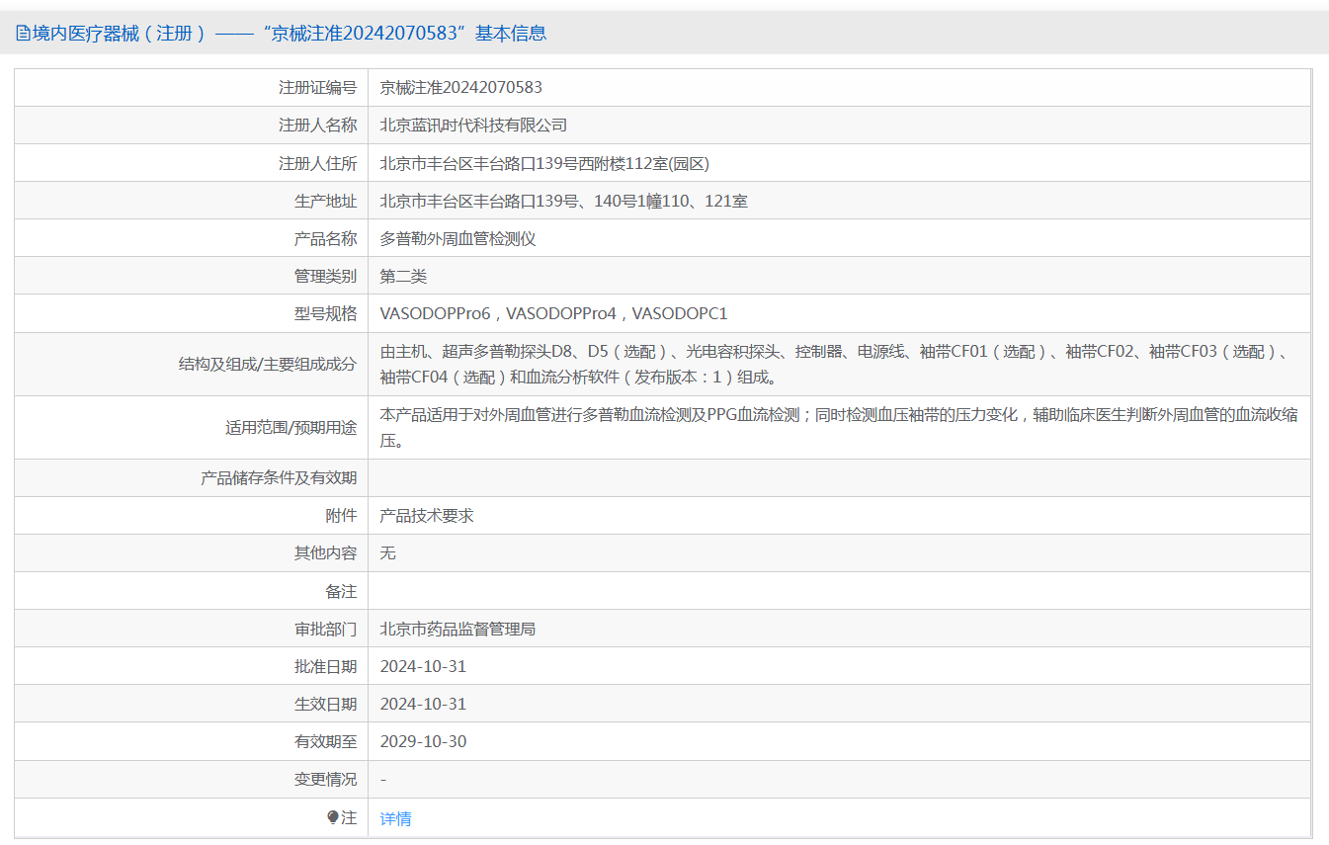
Task: Select the 产品名称 label
Action: point(325,238)
